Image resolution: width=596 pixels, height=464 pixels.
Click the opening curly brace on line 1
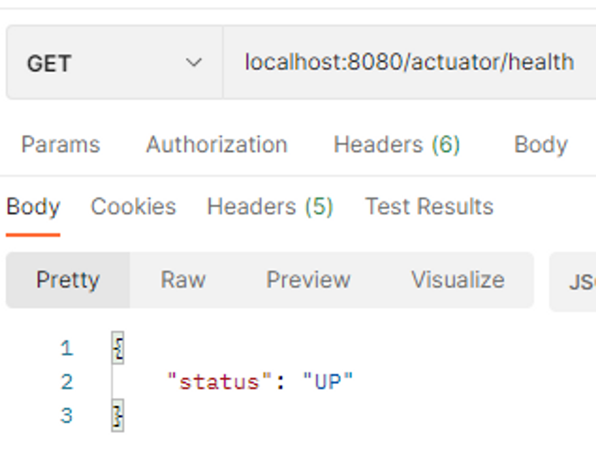[118, 348]
